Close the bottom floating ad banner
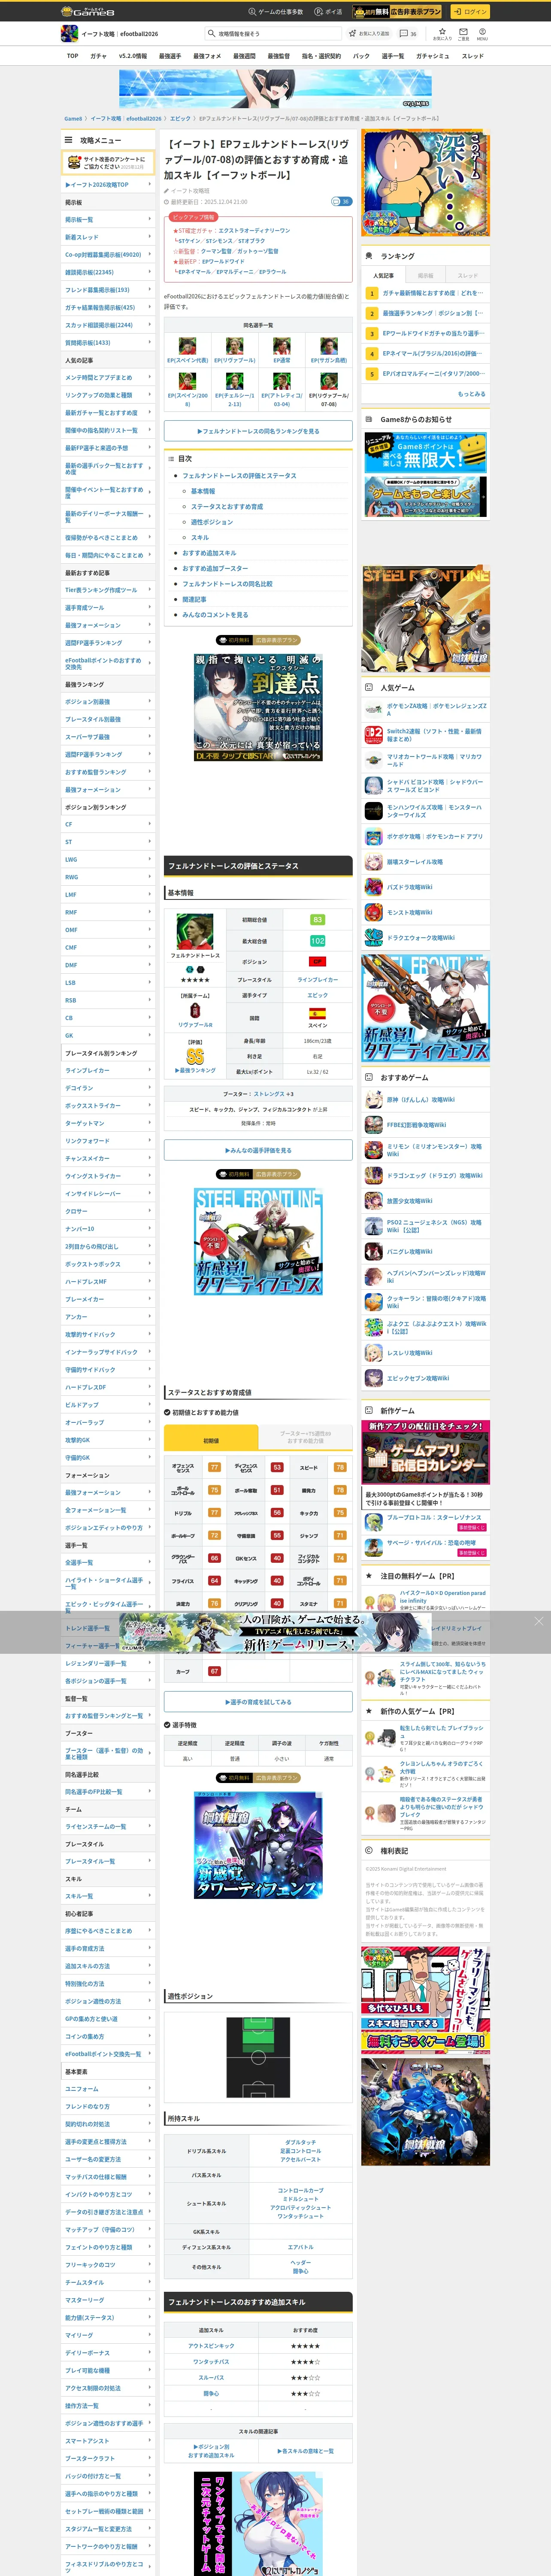Viewport: 551px width, 2576px height. (538, 1621)
